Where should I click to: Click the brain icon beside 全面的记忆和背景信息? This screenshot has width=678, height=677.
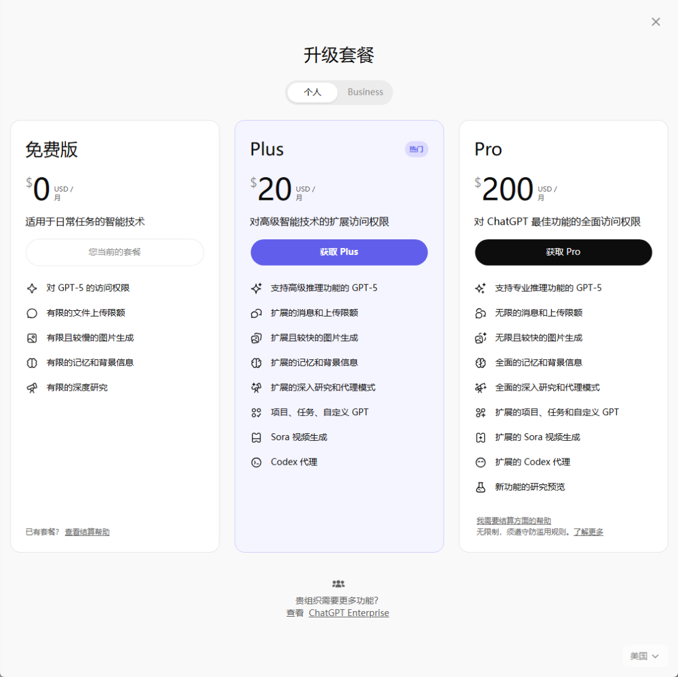pos(480,363)
